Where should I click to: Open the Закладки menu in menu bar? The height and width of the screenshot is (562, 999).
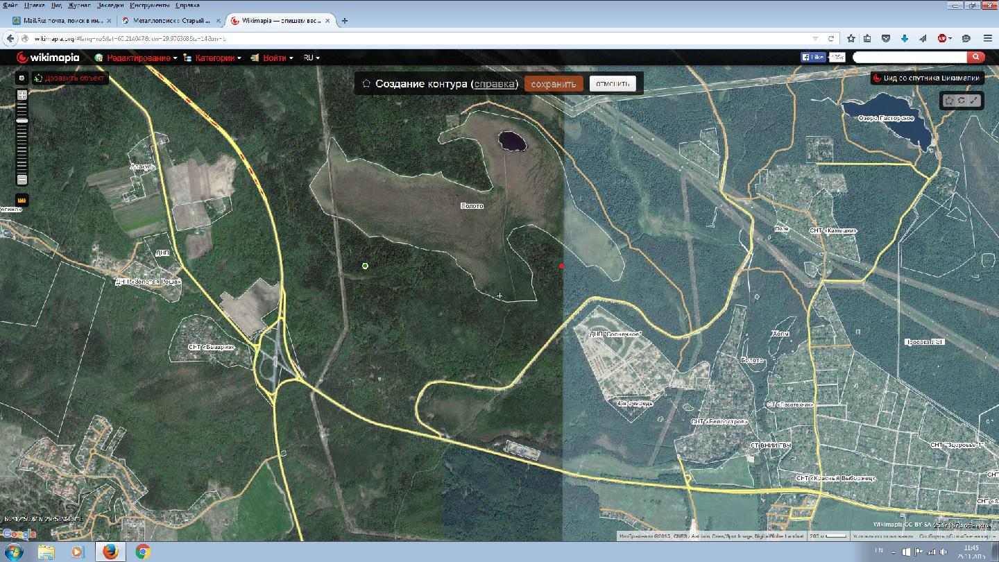[x=108, y=5]
